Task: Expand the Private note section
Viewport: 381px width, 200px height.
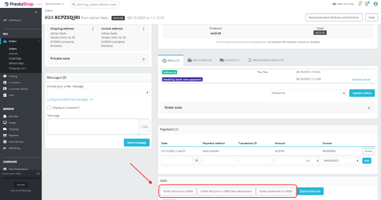Action: pyautogui.click(x=144, y=59)
